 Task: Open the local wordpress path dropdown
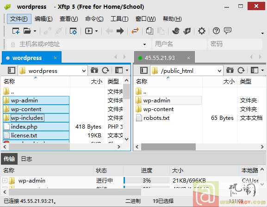coord(84,71)
